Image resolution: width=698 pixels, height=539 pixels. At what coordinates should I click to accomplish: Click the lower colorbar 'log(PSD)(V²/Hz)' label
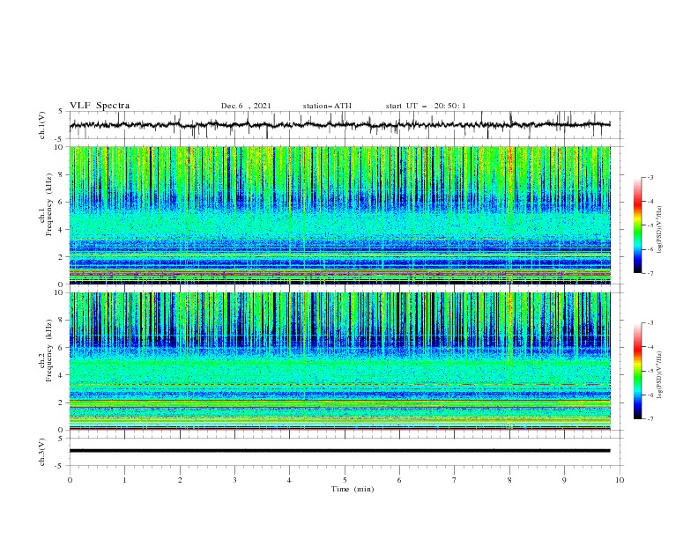[660, 374]
